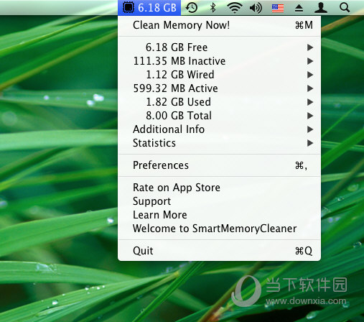364x322 pixels.
Task: Click the volume speaker icon
Action: [256, 8]
